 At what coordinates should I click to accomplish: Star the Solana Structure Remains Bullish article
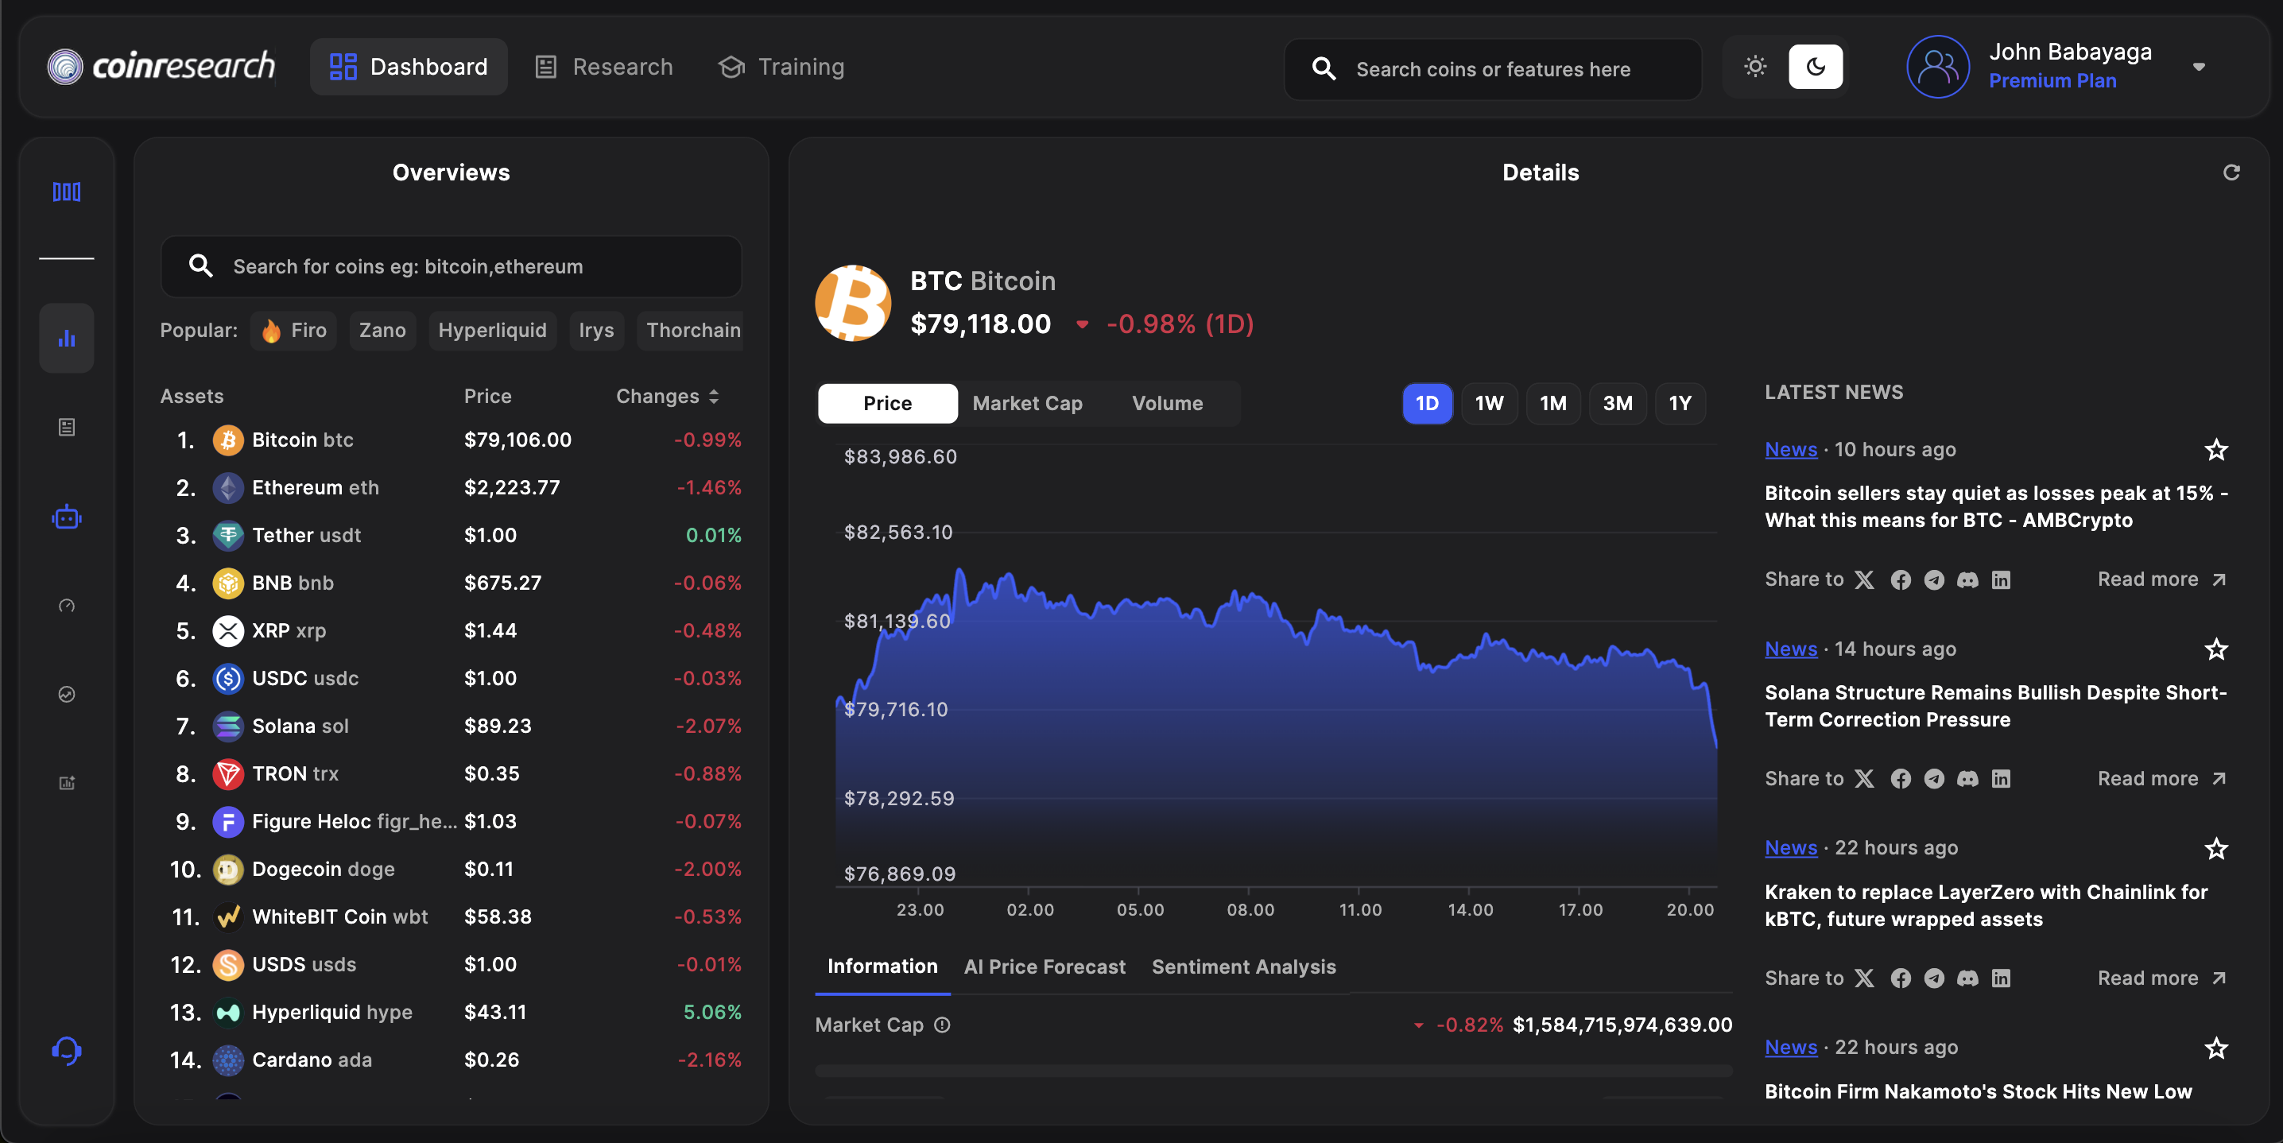tap(2215, 649)
